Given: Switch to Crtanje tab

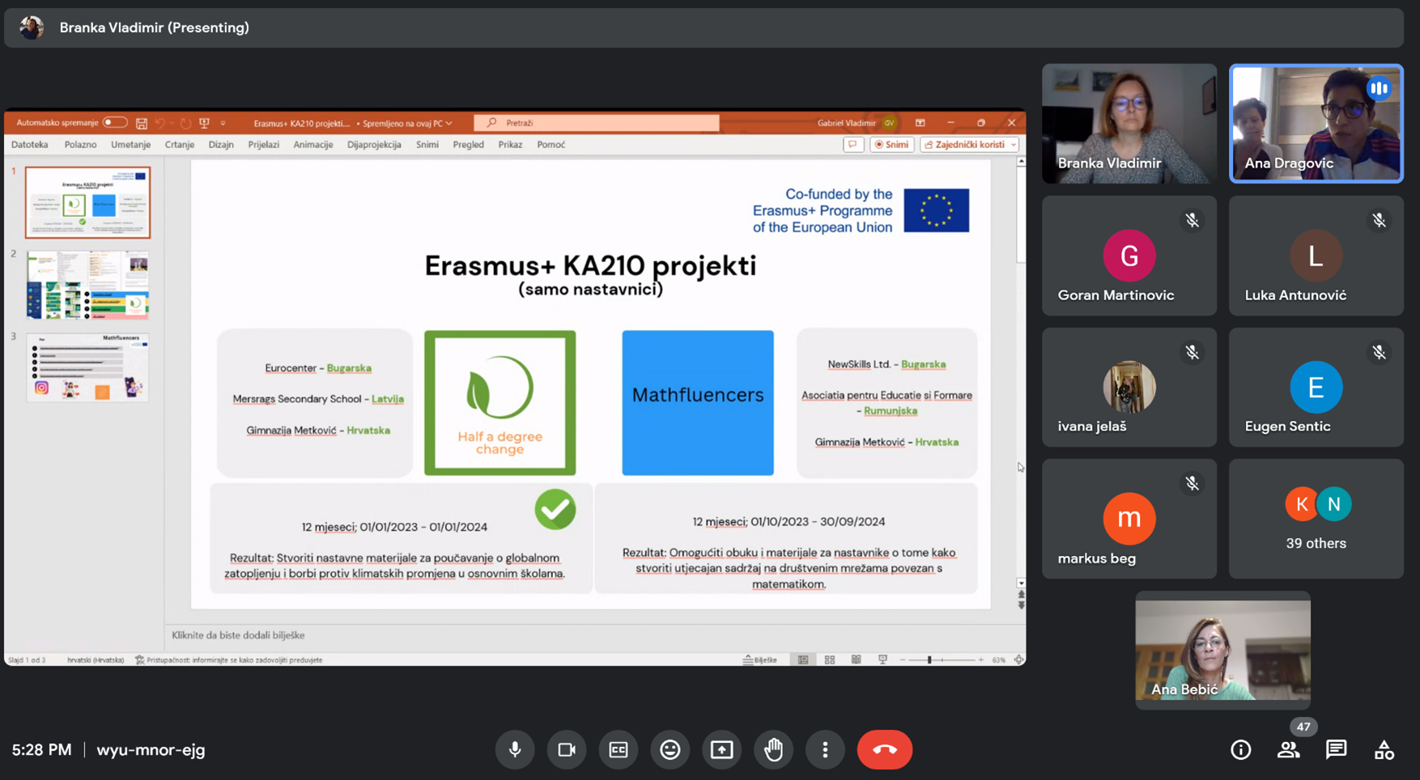Looking at the screenshot, I should tap(180, 145).
